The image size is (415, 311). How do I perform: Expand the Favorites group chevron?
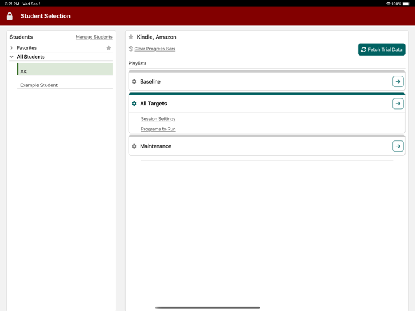click(12, 48)
